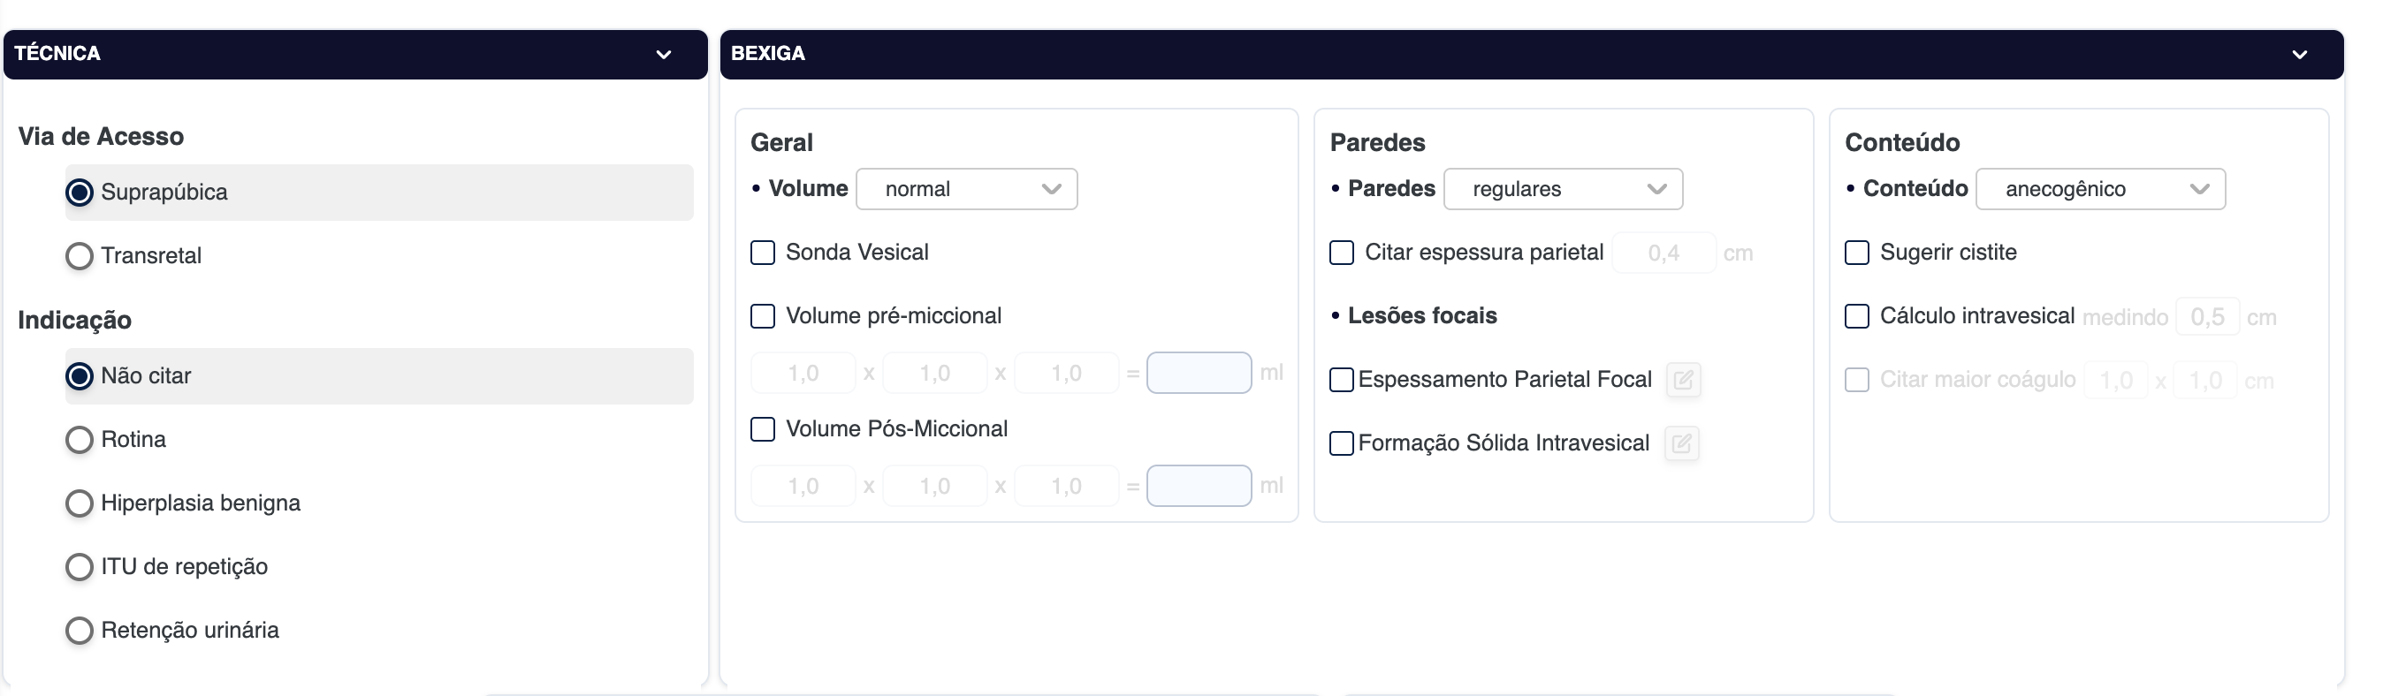
Task: Check Volume pré-miccional option
Action: point(762,317)
